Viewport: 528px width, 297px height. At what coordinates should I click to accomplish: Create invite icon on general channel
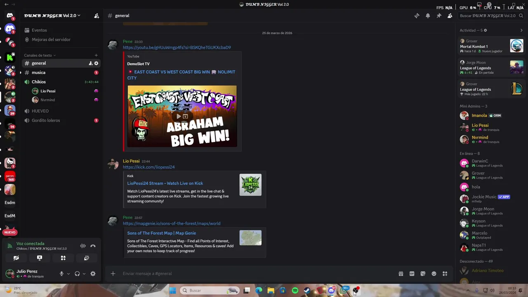(x=90, y=63)
